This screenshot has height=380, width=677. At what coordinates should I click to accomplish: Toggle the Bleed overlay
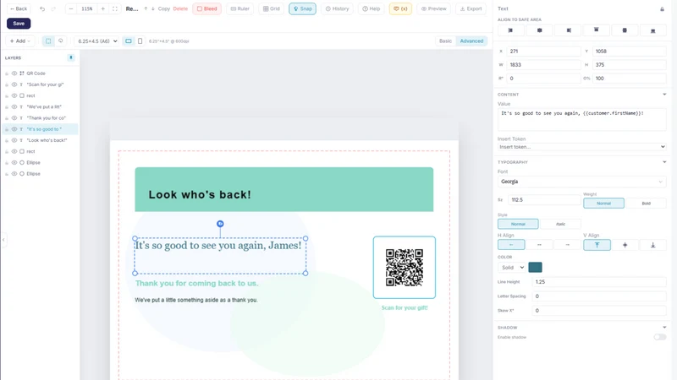[206, 8]
